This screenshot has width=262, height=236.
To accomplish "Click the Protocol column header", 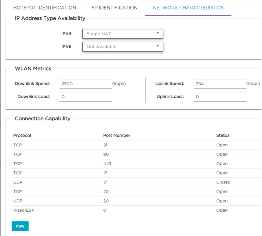I will (x=22, y=135).
